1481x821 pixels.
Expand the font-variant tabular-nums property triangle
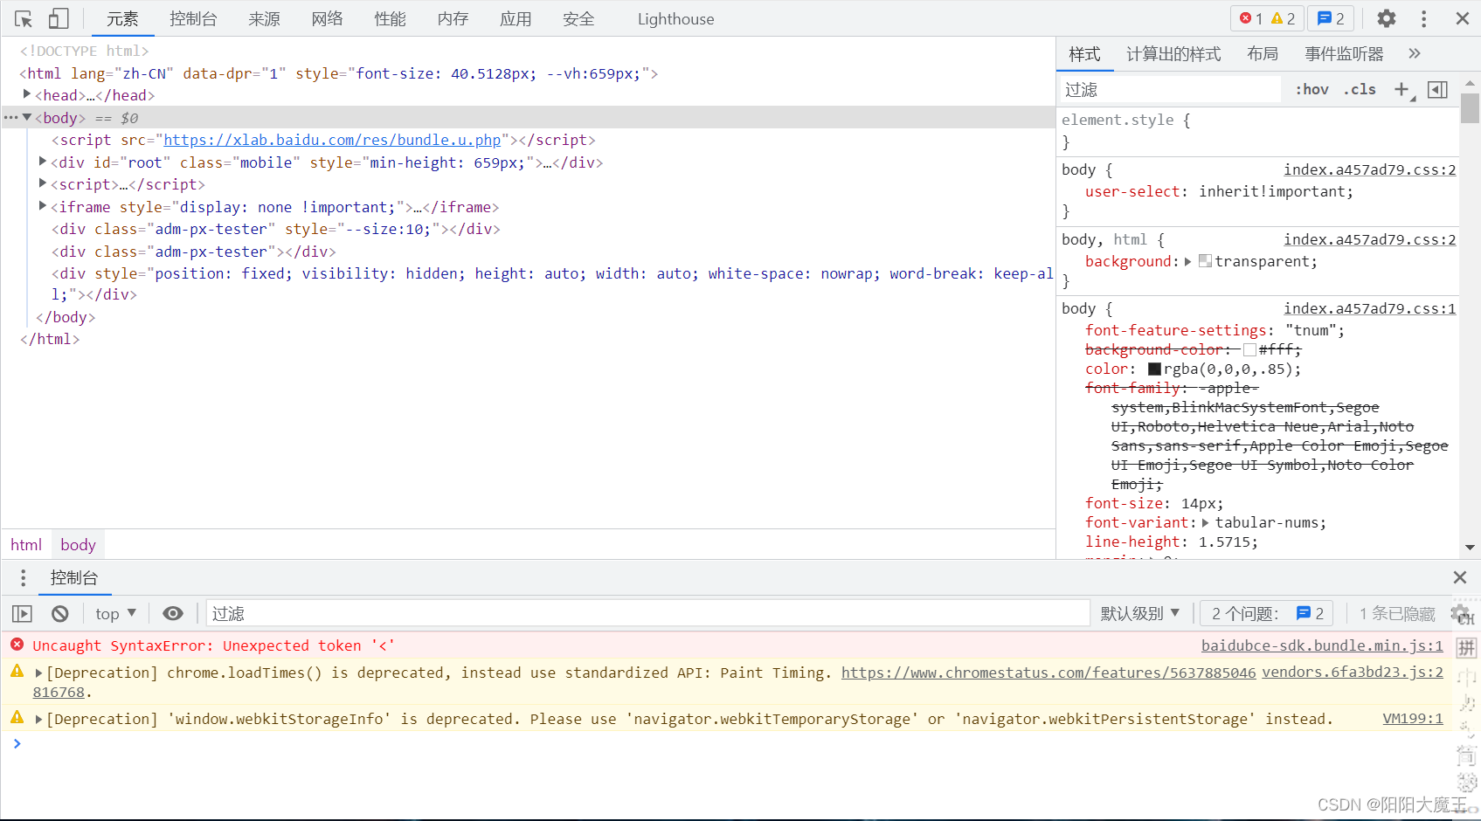coord(1206,522)
